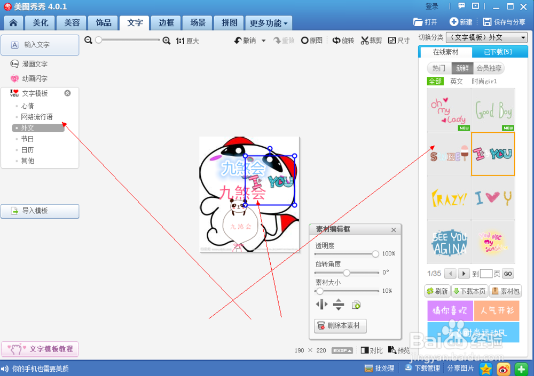The width and height of the screenshot is (534, 376).
Task: Click the 原图 original image button
Action: (312, 41)
